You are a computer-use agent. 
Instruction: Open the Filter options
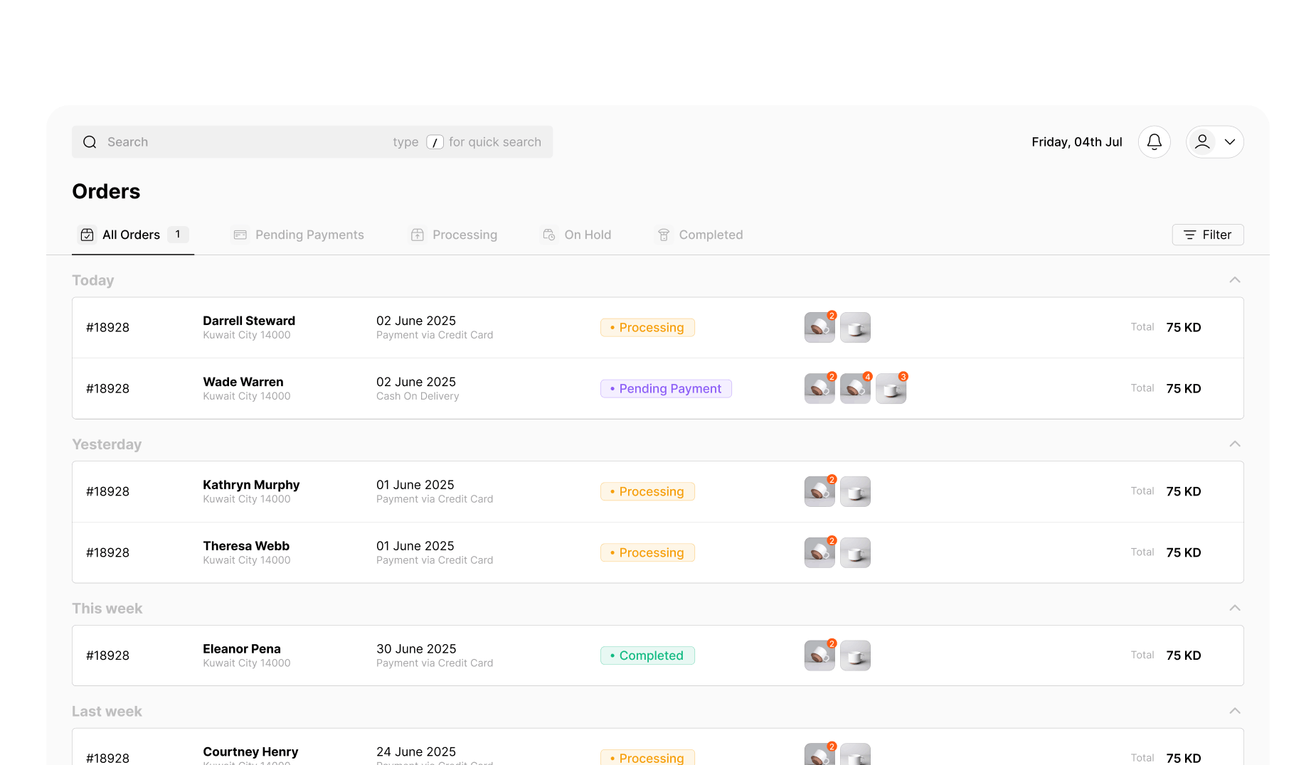(x=1208, y=235)
